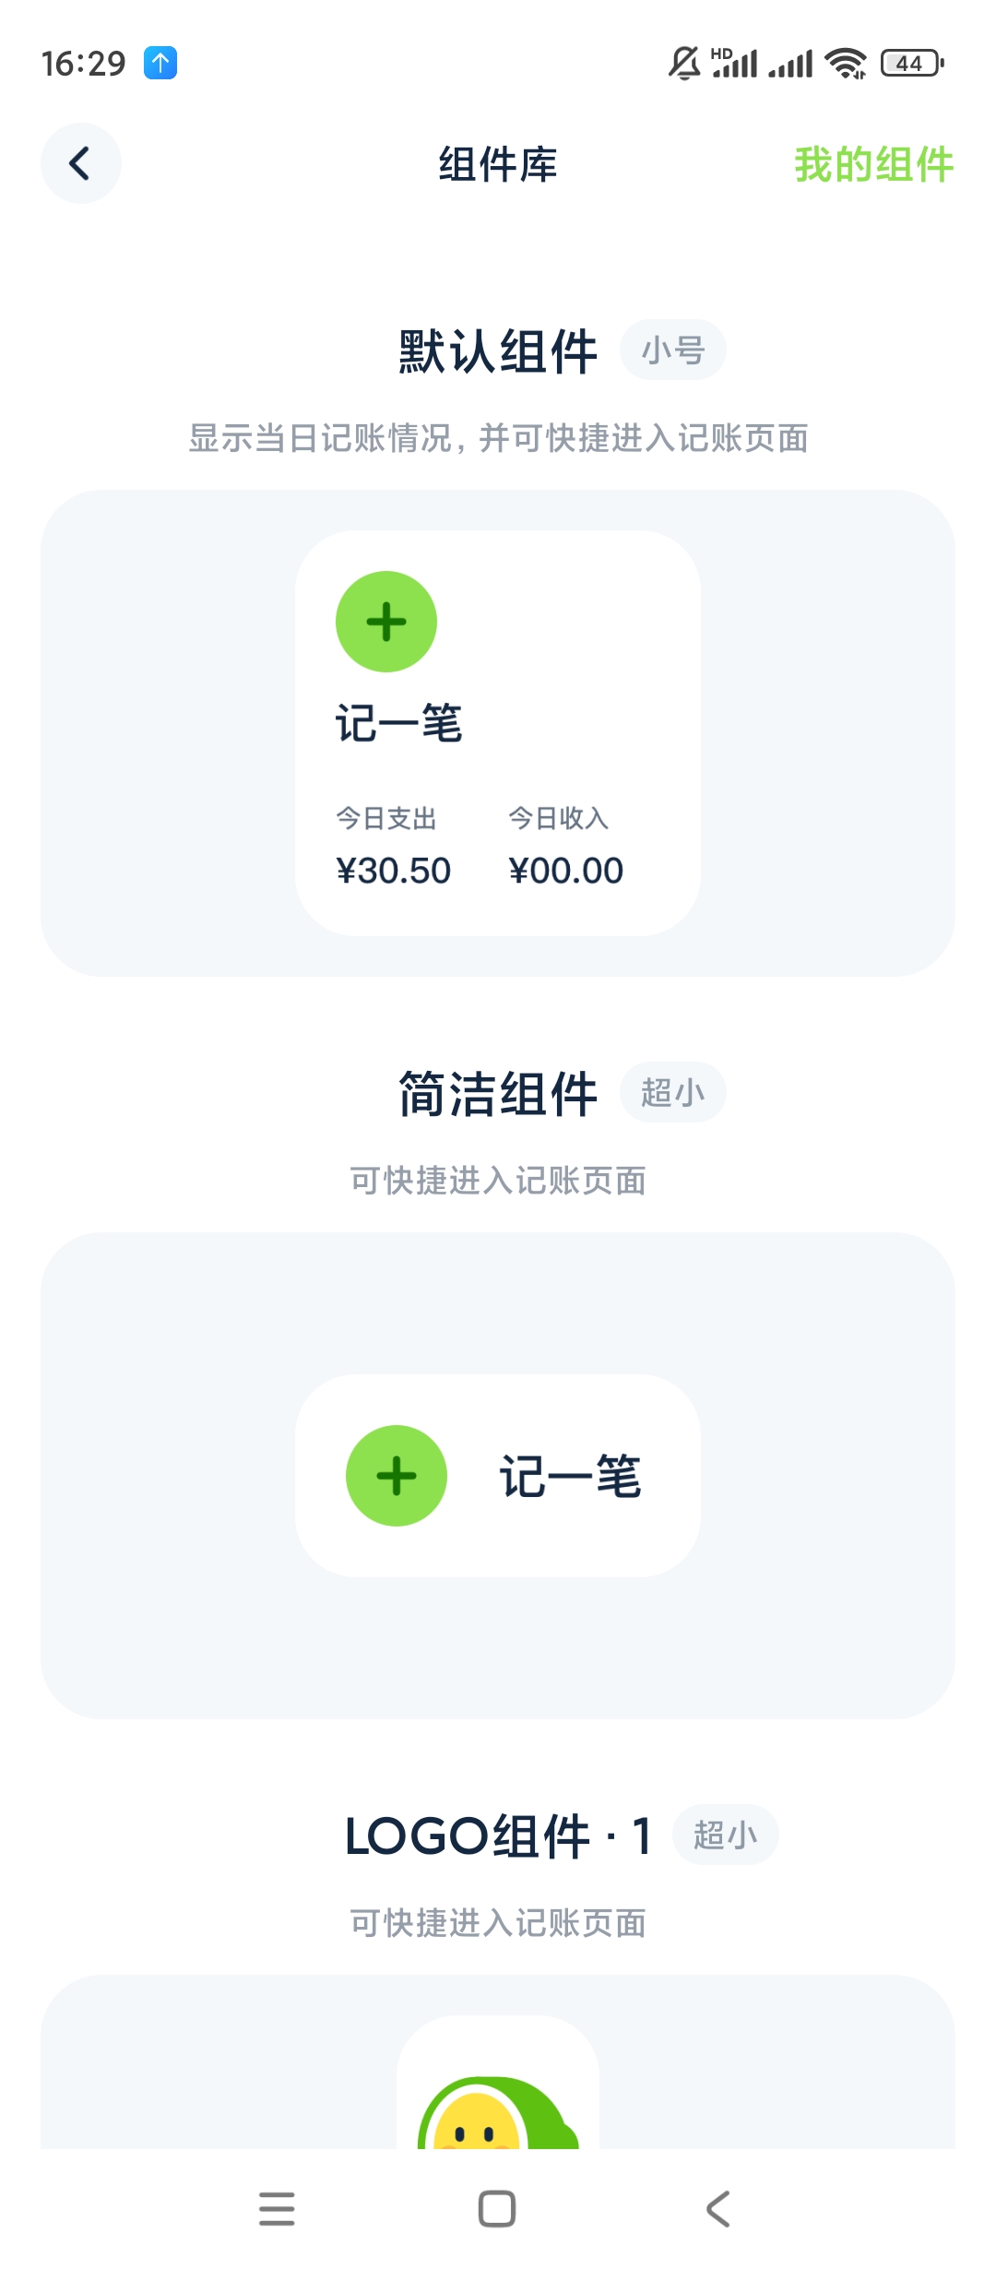Tap the 小号 size tag
The height and width of the screenshot is (2269, 996).
click(672, 350)
